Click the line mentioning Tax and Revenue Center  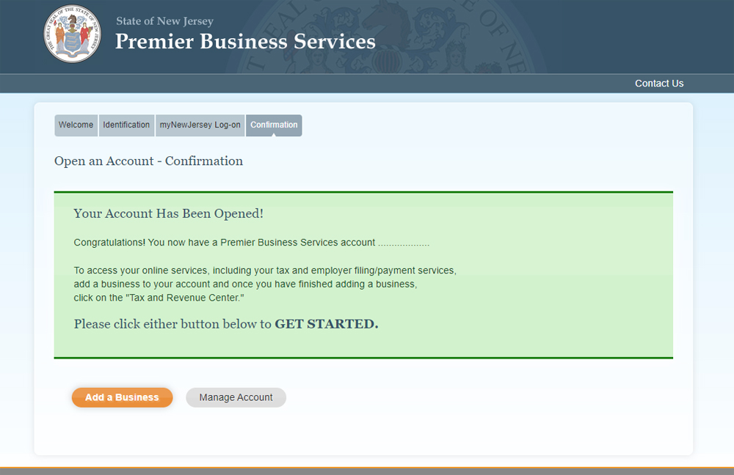click(159, 298)
